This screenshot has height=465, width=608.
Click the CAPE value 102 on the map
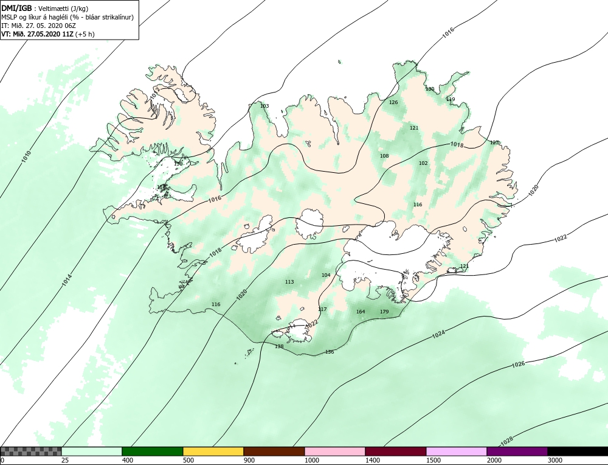(x=423, y=163)
